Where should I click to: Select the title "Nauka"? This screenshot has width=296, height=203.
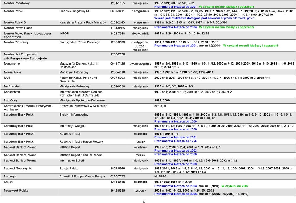[8, 182]
